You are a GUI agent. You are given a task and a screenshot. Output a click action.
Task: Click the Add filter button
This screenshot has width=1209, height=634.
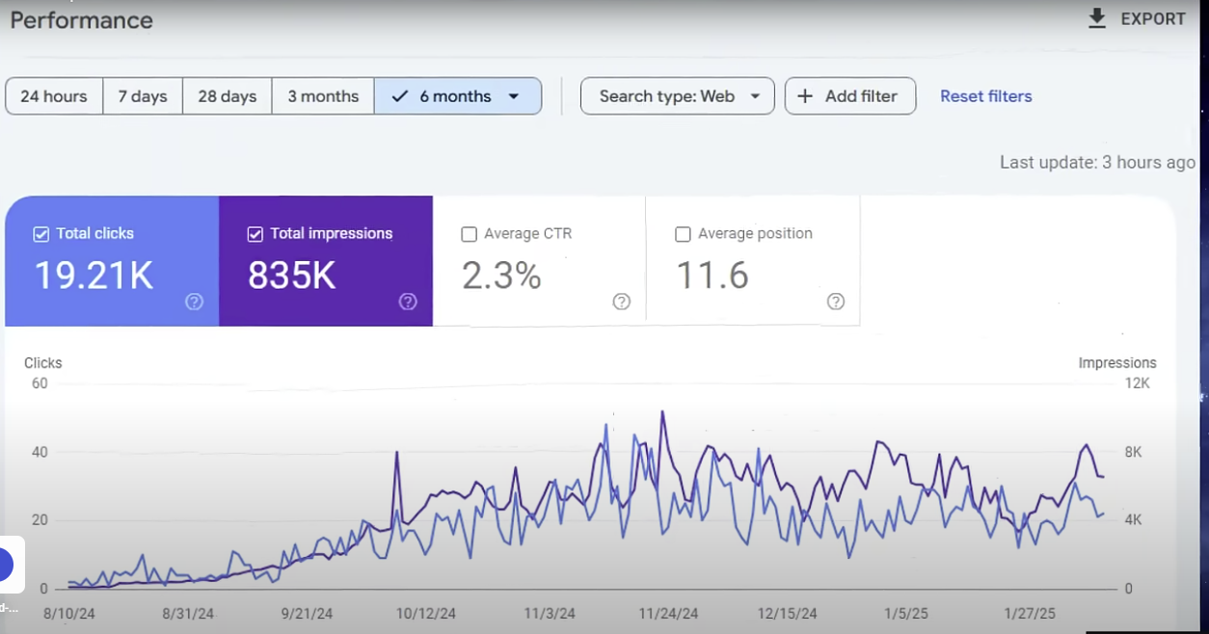pos(849,95)
